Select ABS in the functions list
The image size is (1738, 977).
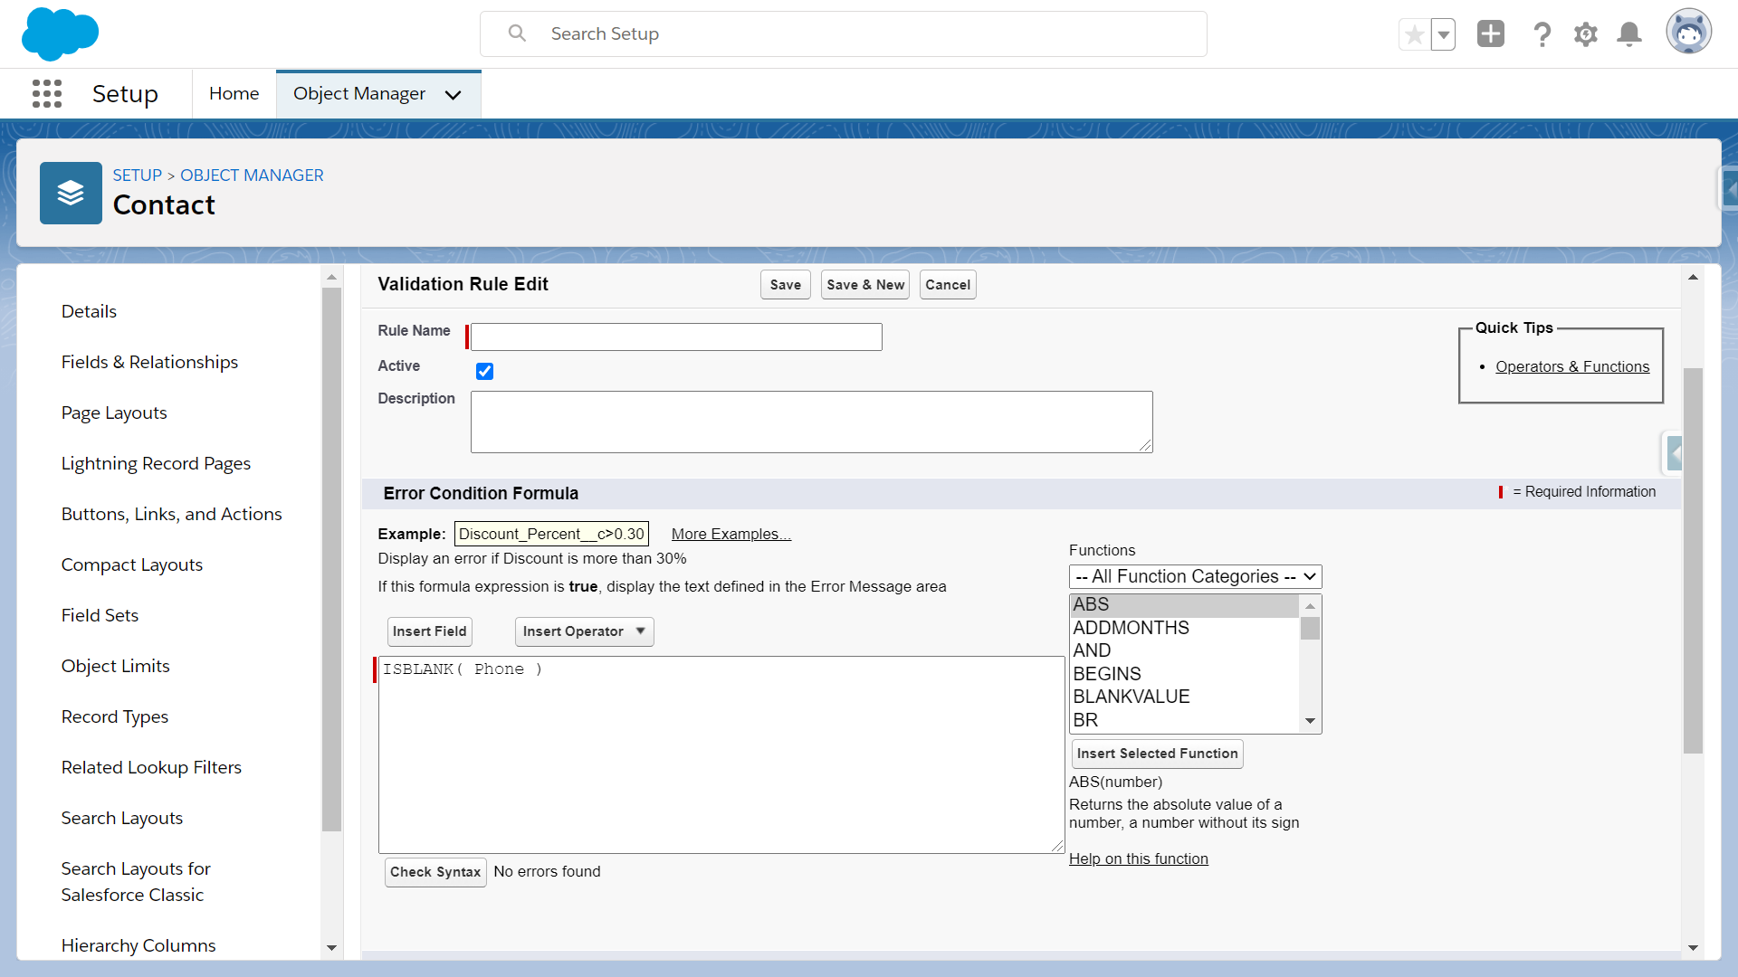coord(1184,605)
